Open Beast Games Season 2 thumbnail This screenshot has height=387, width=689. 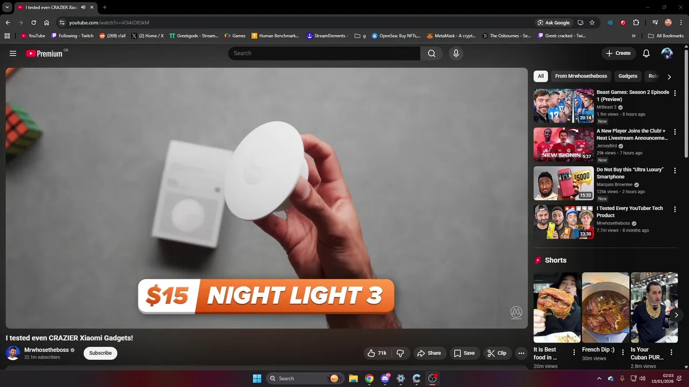coord(564,106)
